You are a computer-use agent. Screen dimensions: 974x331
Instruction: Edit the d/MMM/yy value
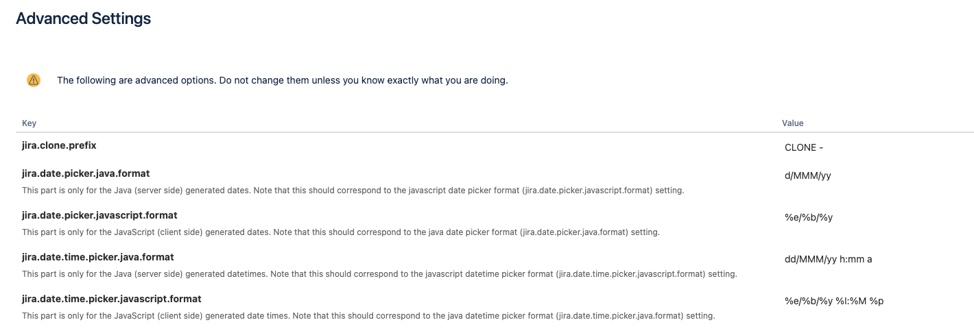click(808, 175)
